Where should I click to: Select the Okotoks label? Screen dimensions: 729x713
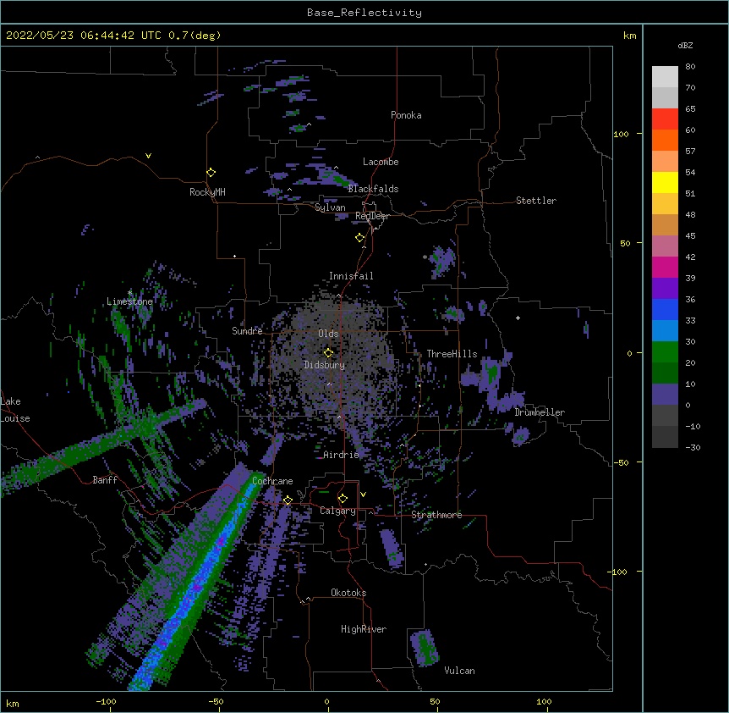point(348,593)
